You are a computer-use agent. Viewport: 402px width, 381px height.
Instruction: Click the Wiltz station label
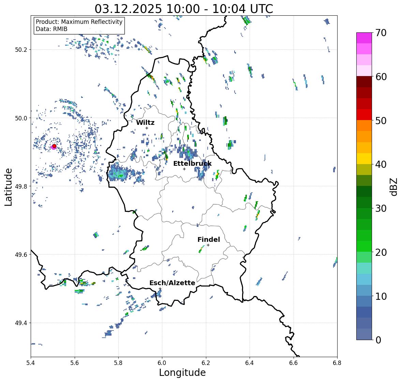(x=145, y=122)
